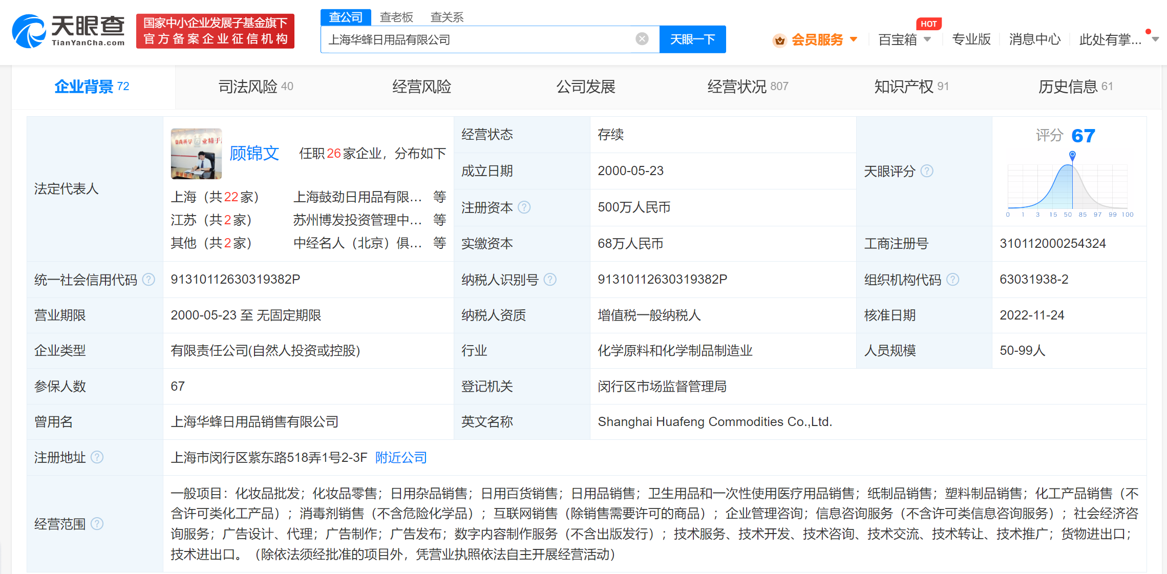Click the approval date 2022-11-24
The width and height of the screenshot is (1167, 574).
click(1032, 315)
